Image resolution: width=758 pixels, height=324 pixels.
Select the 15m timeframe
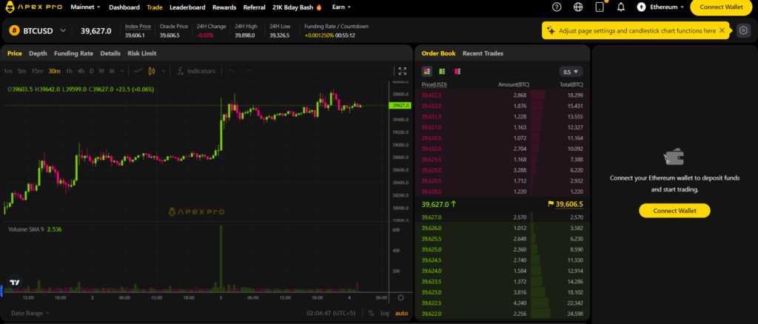tap(37, 71)
